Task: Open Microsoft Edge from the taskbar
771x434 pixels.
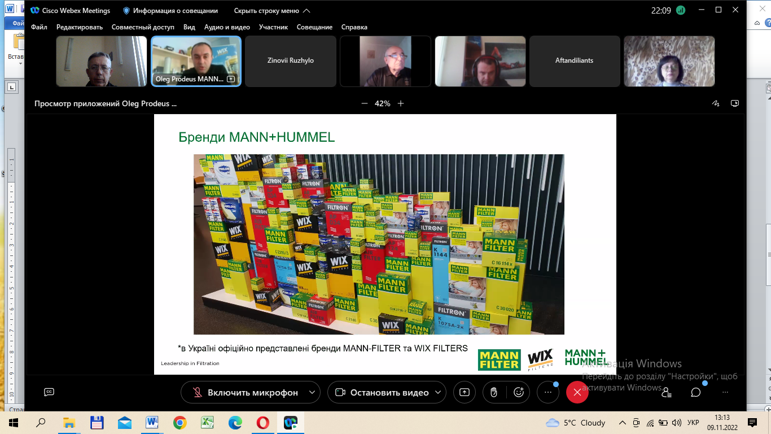Action: pyautogui.click(x=235, y=423)
